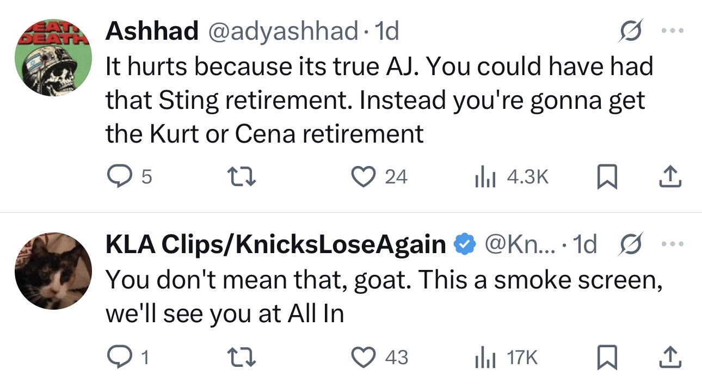Repost Ashhad's tweet

(x=241, y=177)
